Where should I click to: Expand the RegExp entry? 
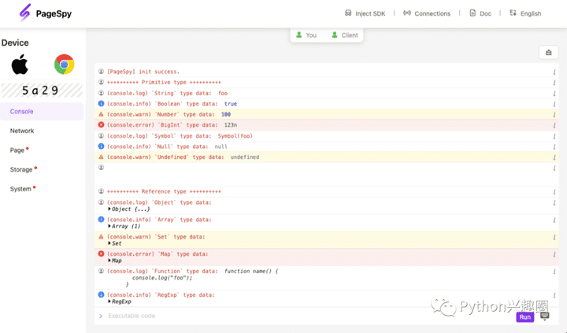pyautogui.click(x=120, y=302)
